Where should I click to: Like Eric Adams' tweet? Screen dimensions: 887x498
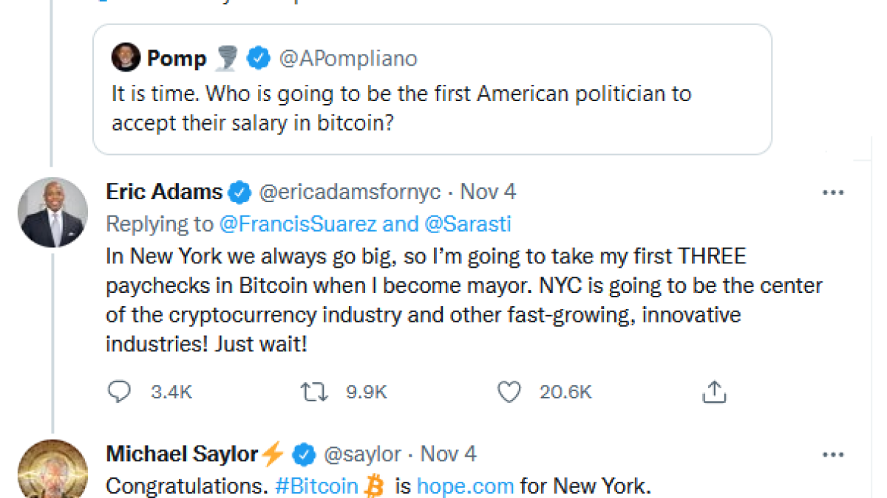tap(509, 392)
